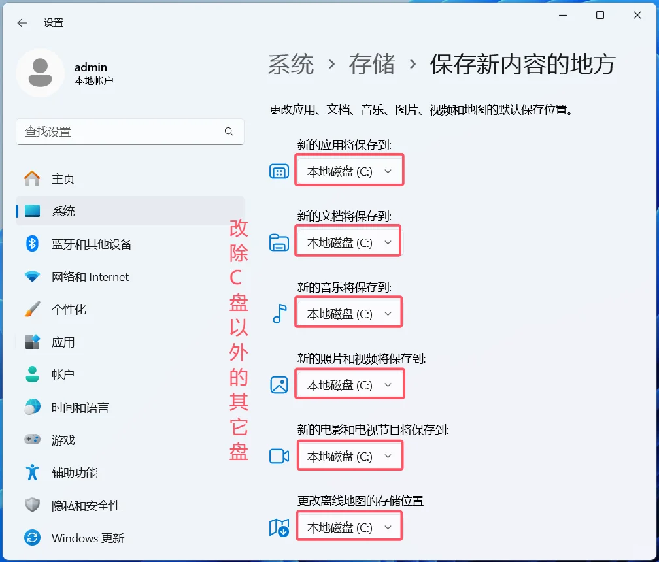Image resolution: width=659 pixels, height=562 pixels.
Task: Click the game controller icon beside 游戏
Action: pos(33,440)
